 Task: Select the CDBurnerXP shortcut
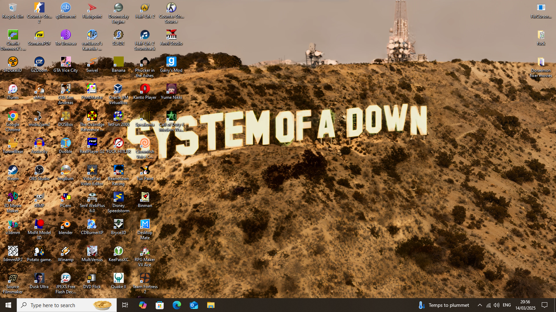pos(92,227)
